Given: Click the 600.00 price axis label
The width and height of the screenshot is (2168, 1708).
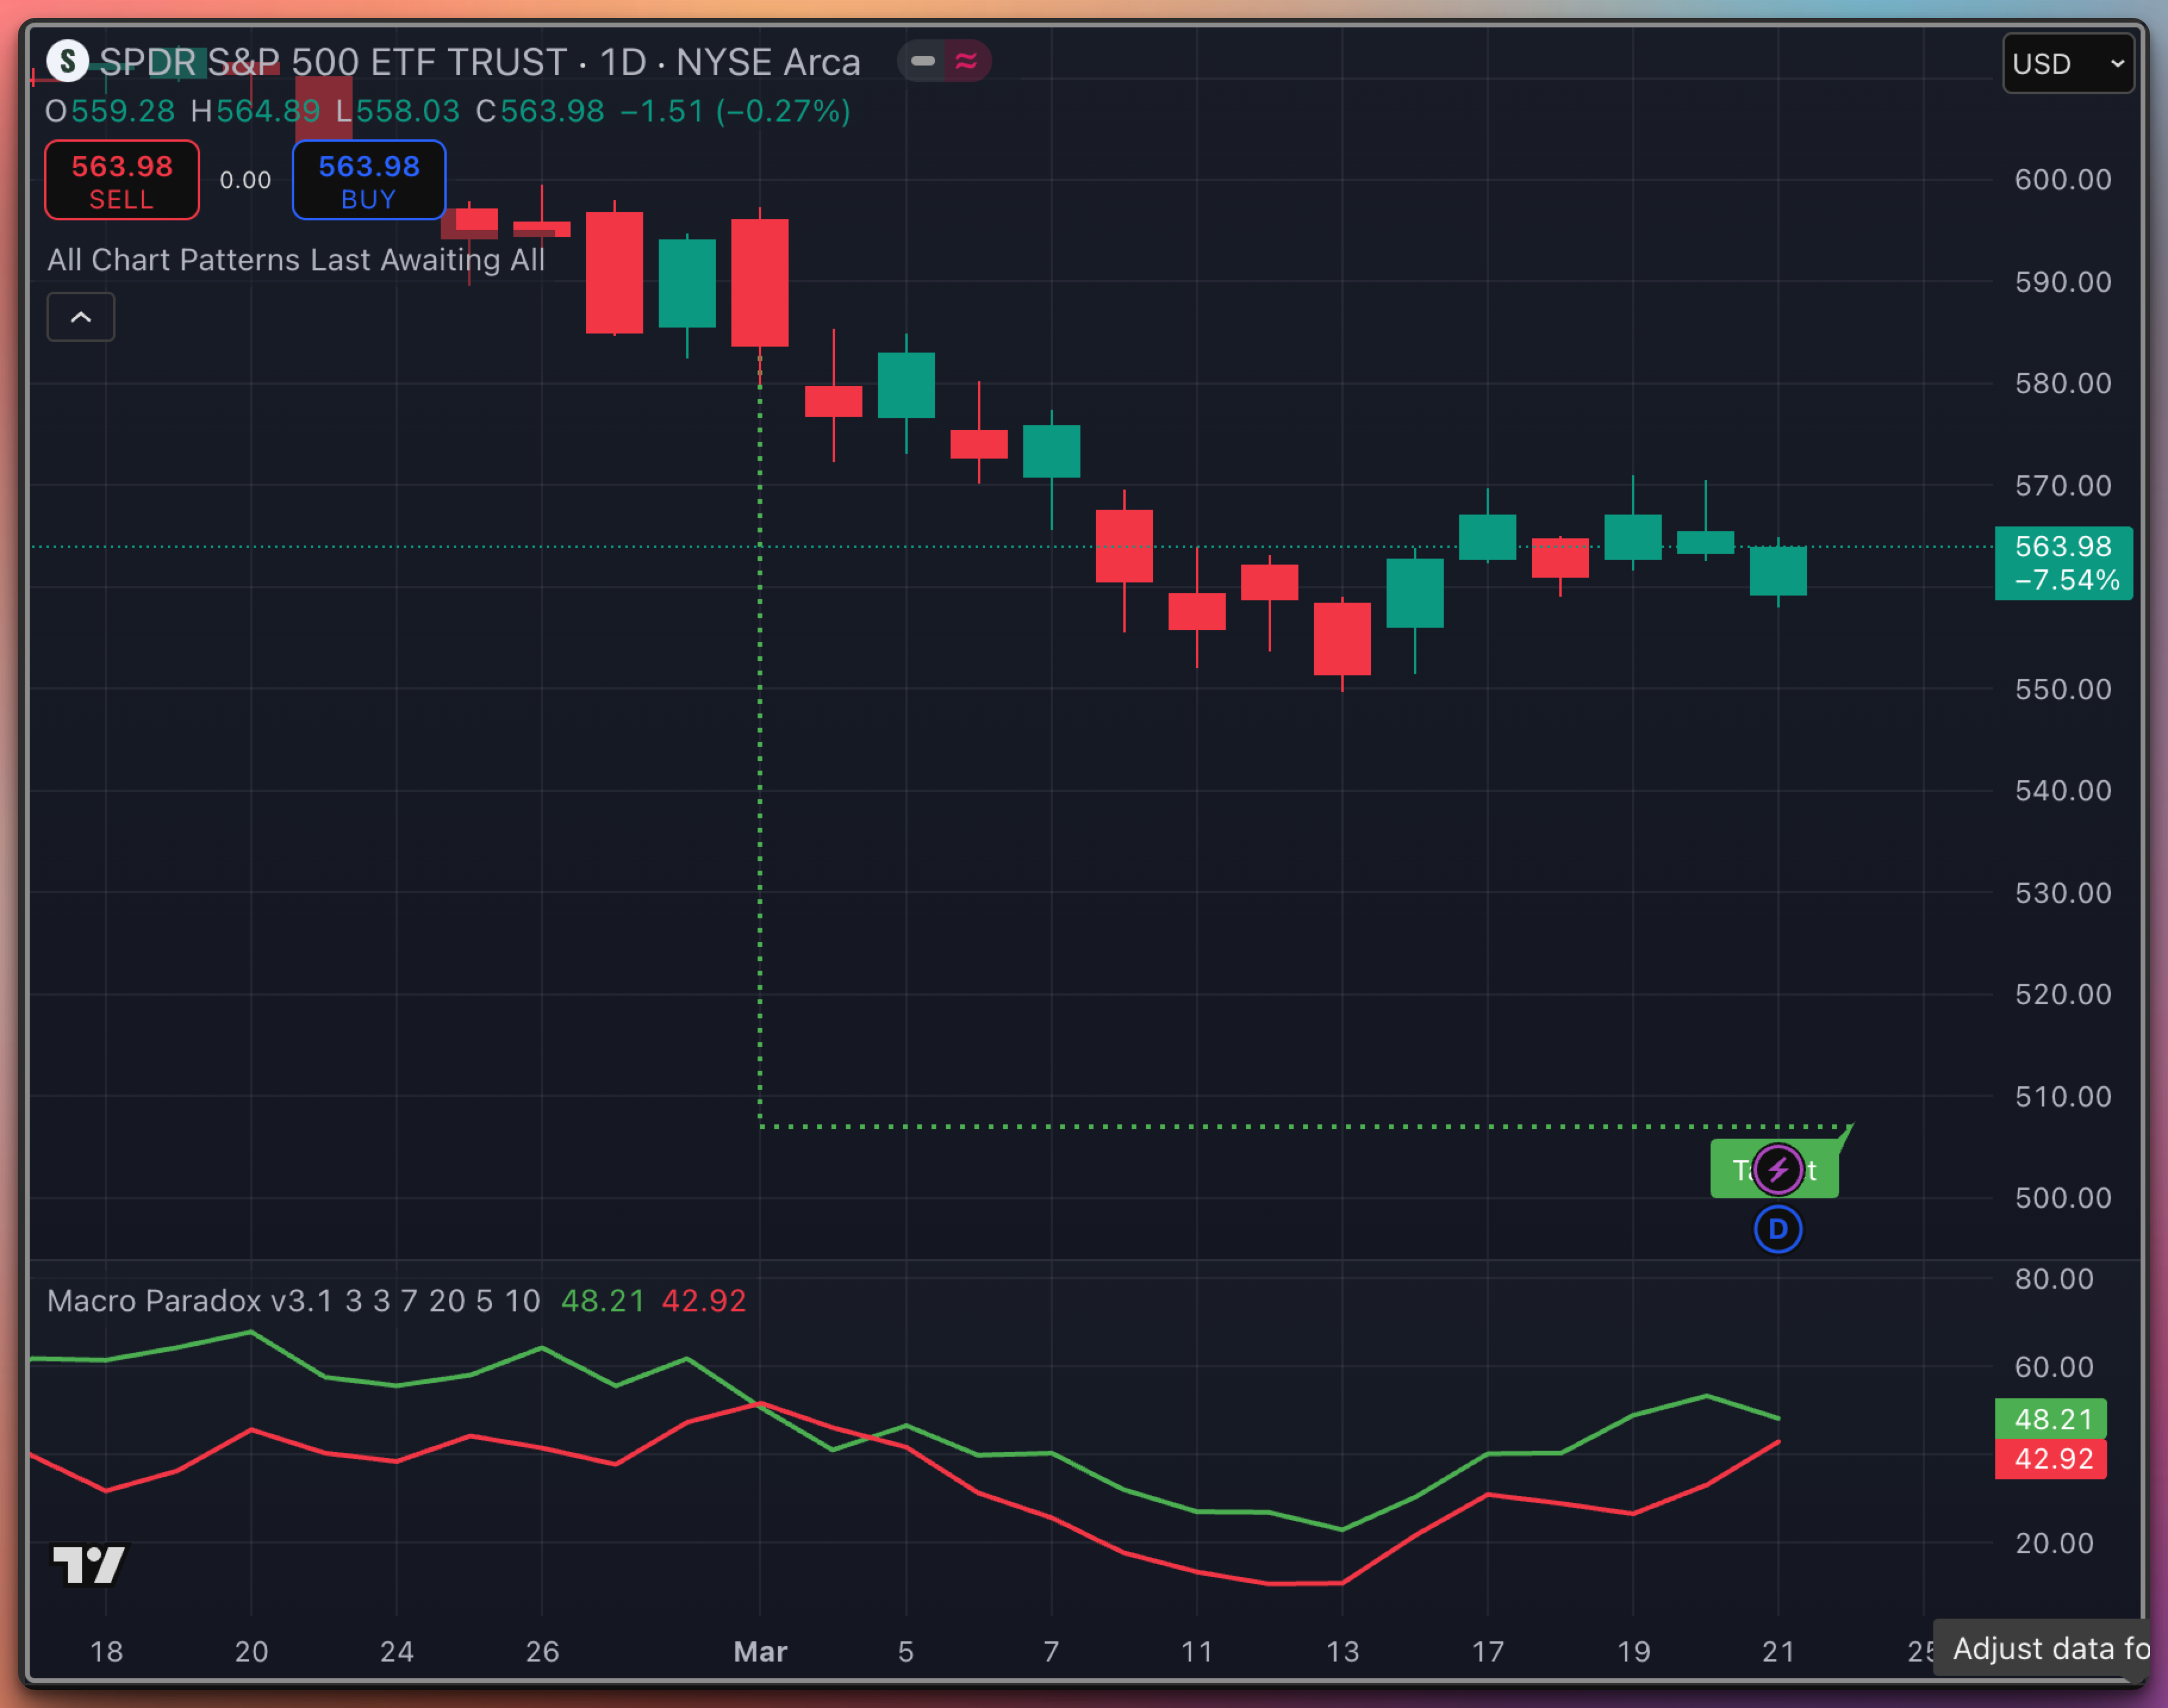Looking at the screenshot, I should point(2063,180).
